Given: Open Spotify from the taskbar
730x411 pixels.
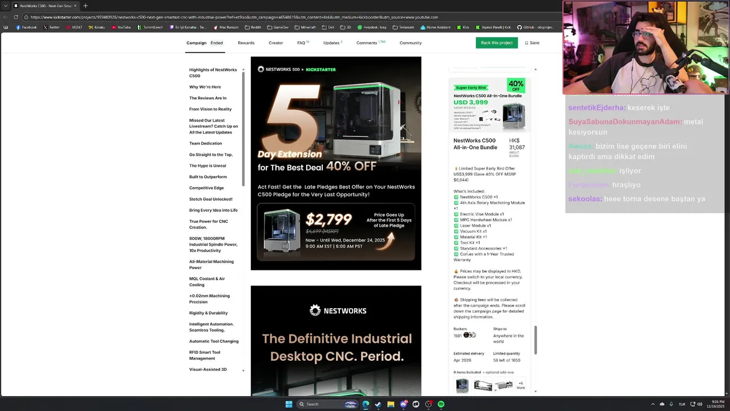Looking at the screenshot, I should [x=441, y=404].
